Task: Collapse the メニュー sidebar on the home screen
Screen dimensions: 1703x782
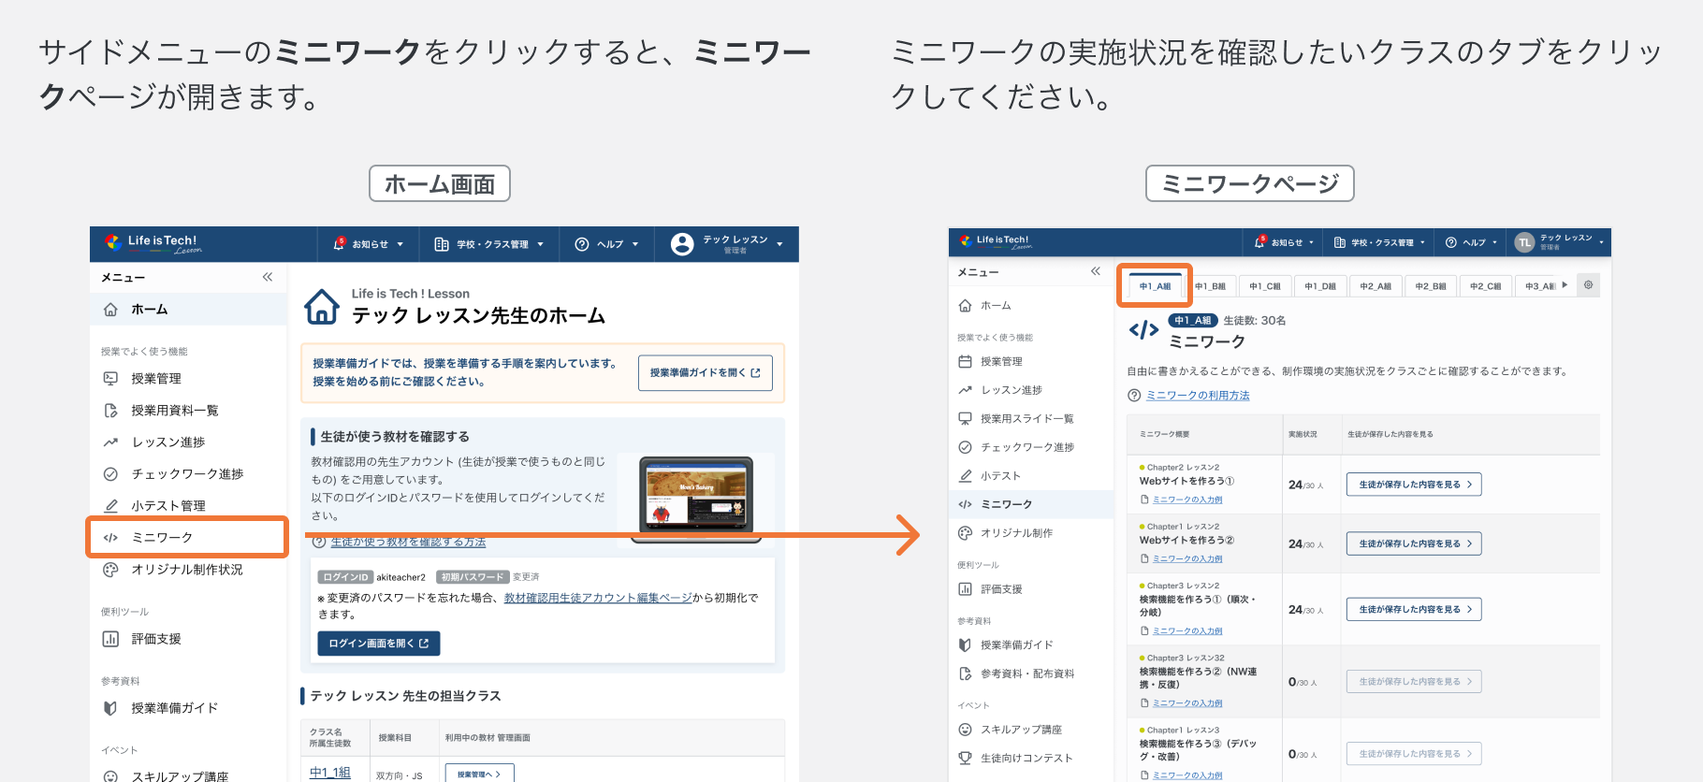Action: [268, 277]
